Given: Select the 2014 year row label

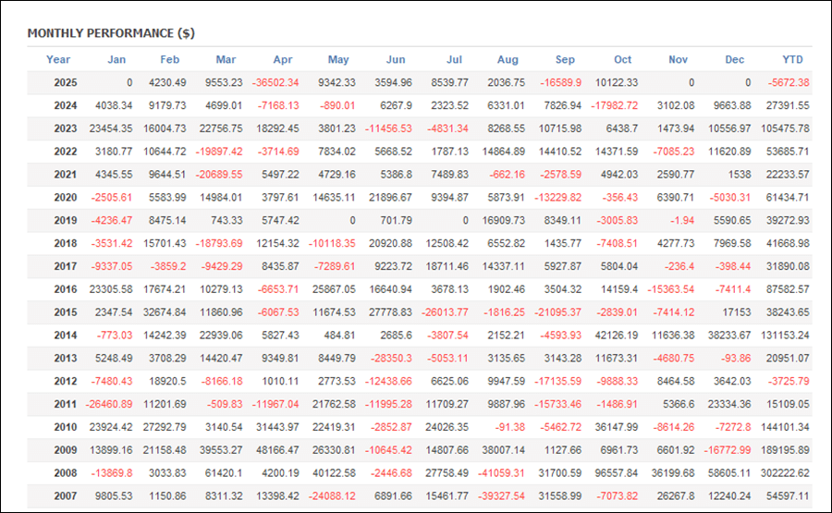Looking at the screenshot, I should (66, 336).
